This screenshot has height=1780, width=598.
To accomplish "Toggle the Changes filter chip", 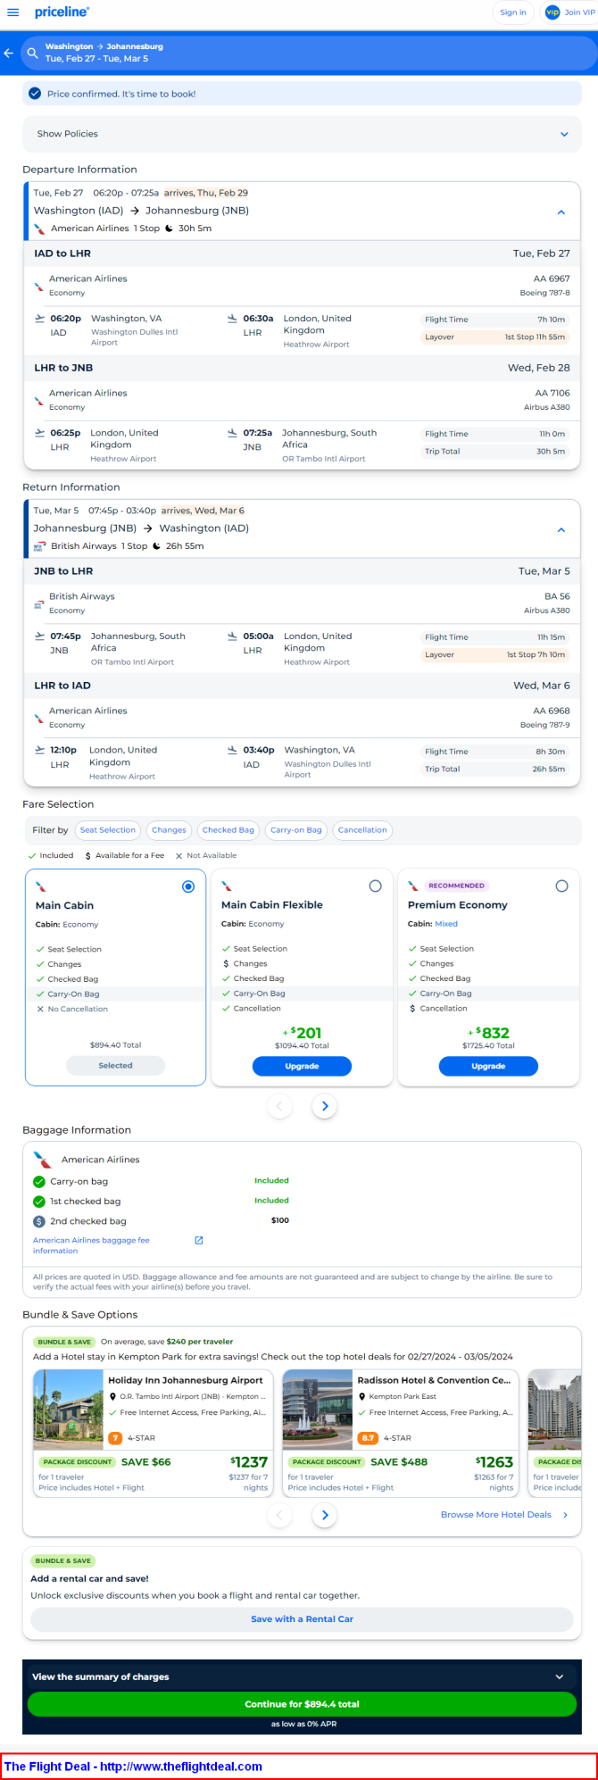I will (x=169, y=830).
